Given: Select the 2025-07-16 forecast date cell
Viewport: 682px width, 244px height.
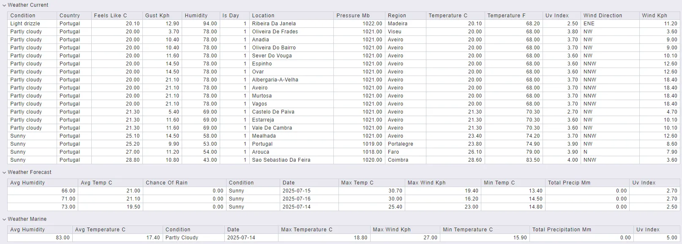Looking at the screenshot, I should (x=309, y=199).
